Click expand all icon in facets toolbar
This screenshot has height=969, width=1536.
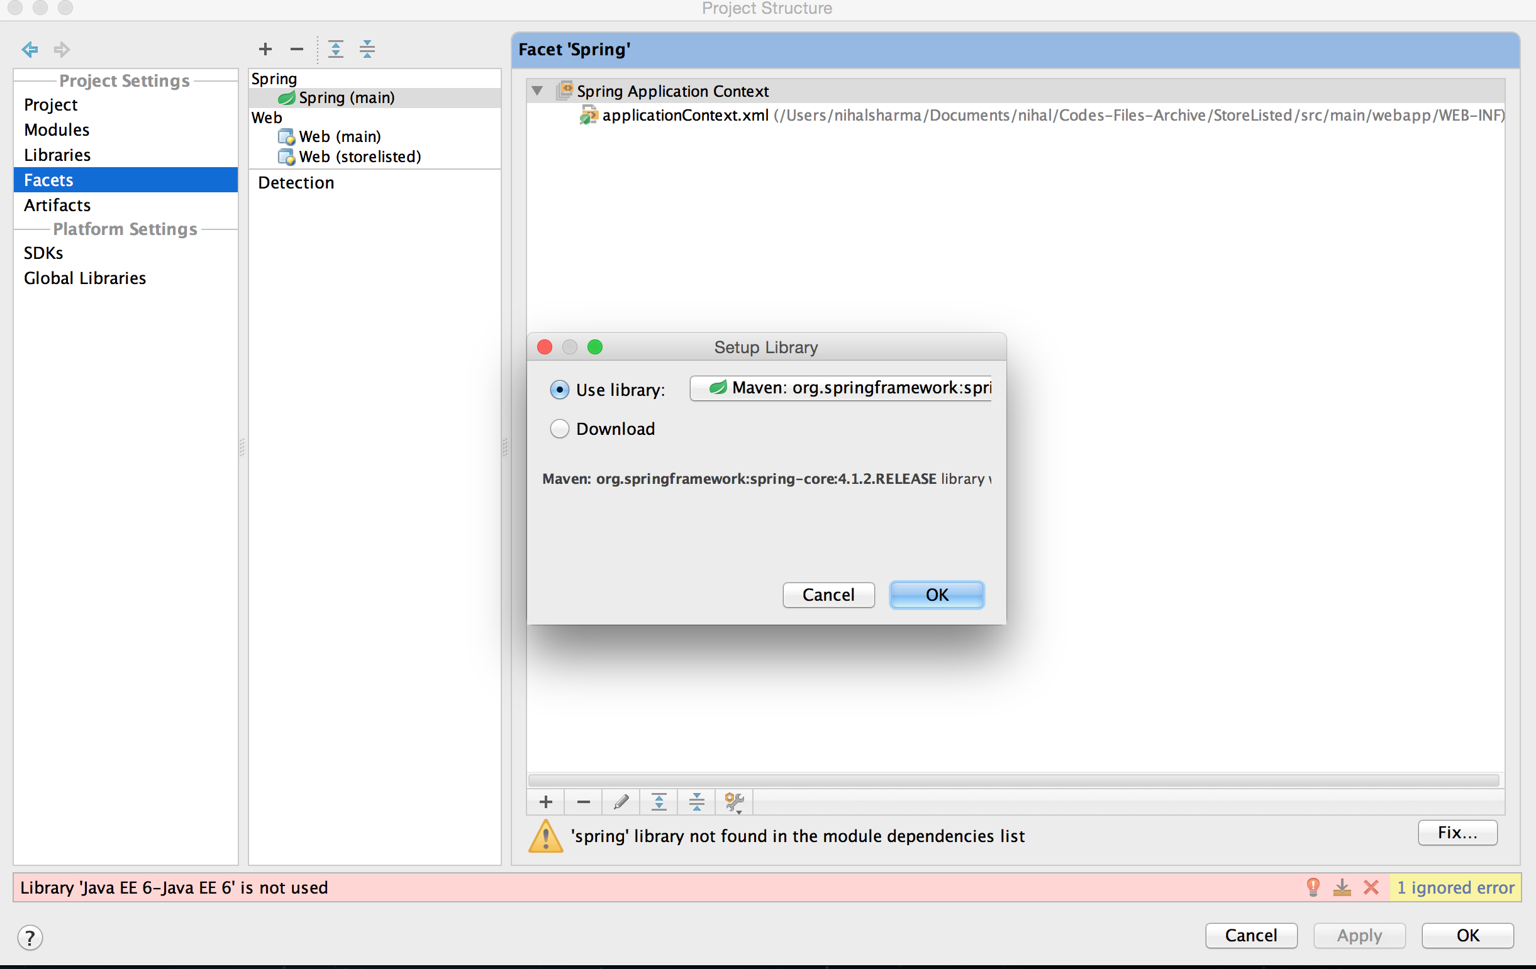click(x=335, y=49)
